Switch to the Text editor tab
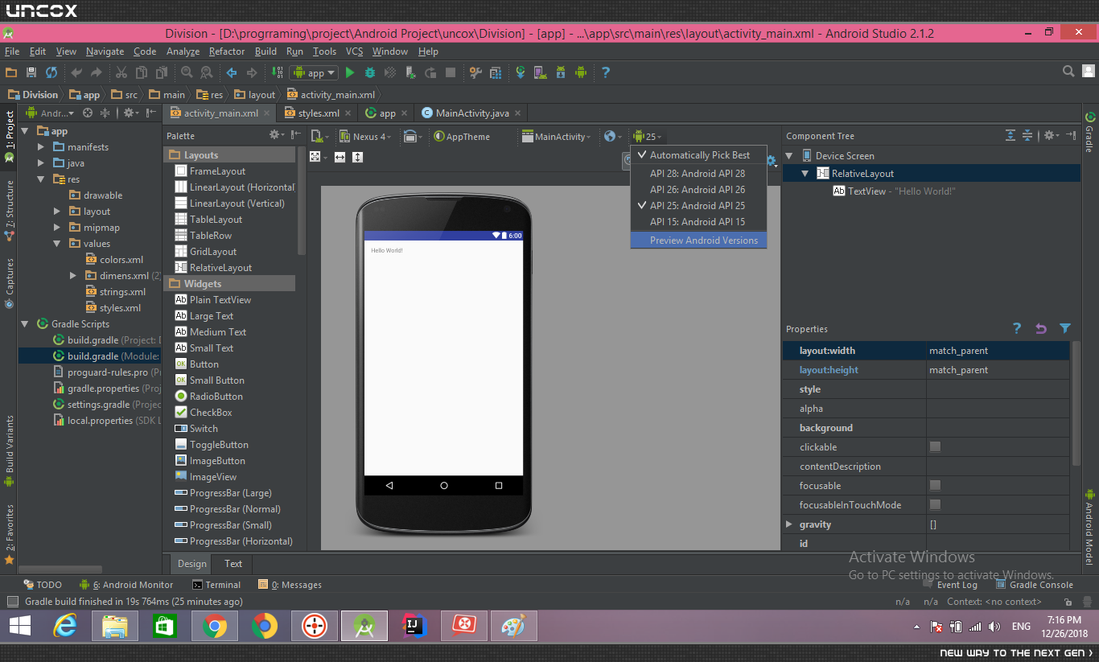1099x662 pixels. (x=233, y=564)
